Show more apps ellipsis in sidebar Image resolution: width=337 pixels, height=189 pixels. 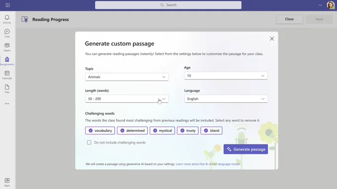coord(7,104)
